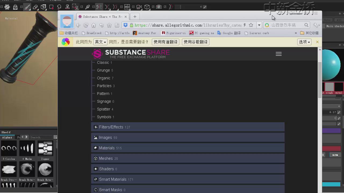Open the Iray render camera icon

159,7
